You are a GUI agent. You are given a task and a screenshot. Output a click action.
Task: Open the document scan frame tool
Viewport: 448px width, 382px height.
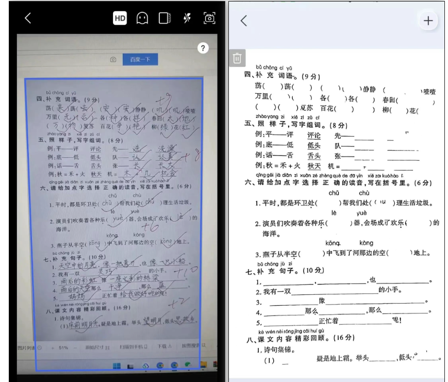(163, 18)
